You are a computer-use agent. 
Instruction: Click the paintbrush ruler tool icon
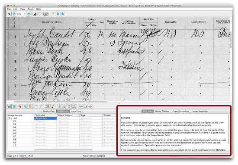tap(53, 106)
